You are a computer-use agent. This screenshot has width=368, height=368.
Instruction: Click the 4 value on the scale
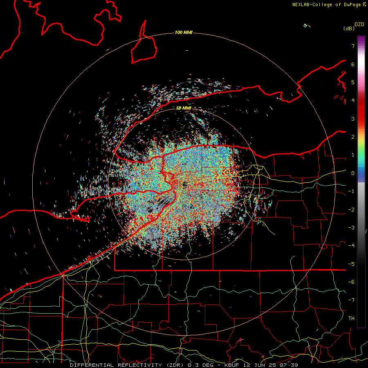click(353, 101)
